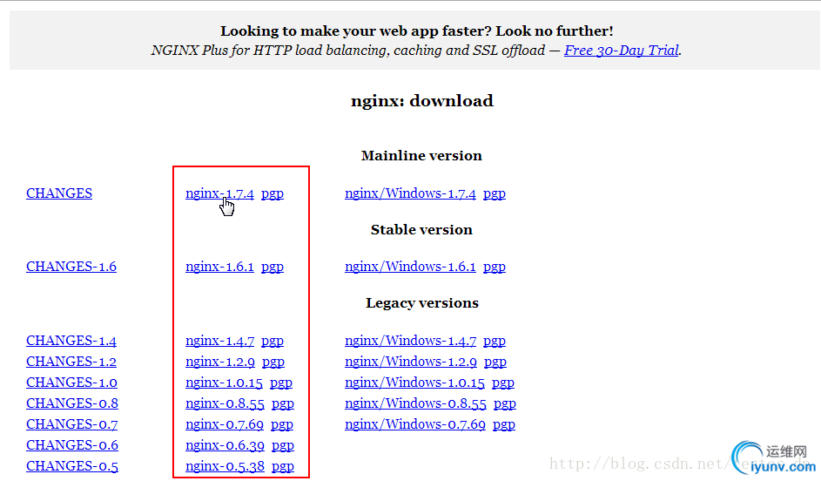
Task: Open pgp signature for nginx-0.6.39
Action: [x=283, y=446]
